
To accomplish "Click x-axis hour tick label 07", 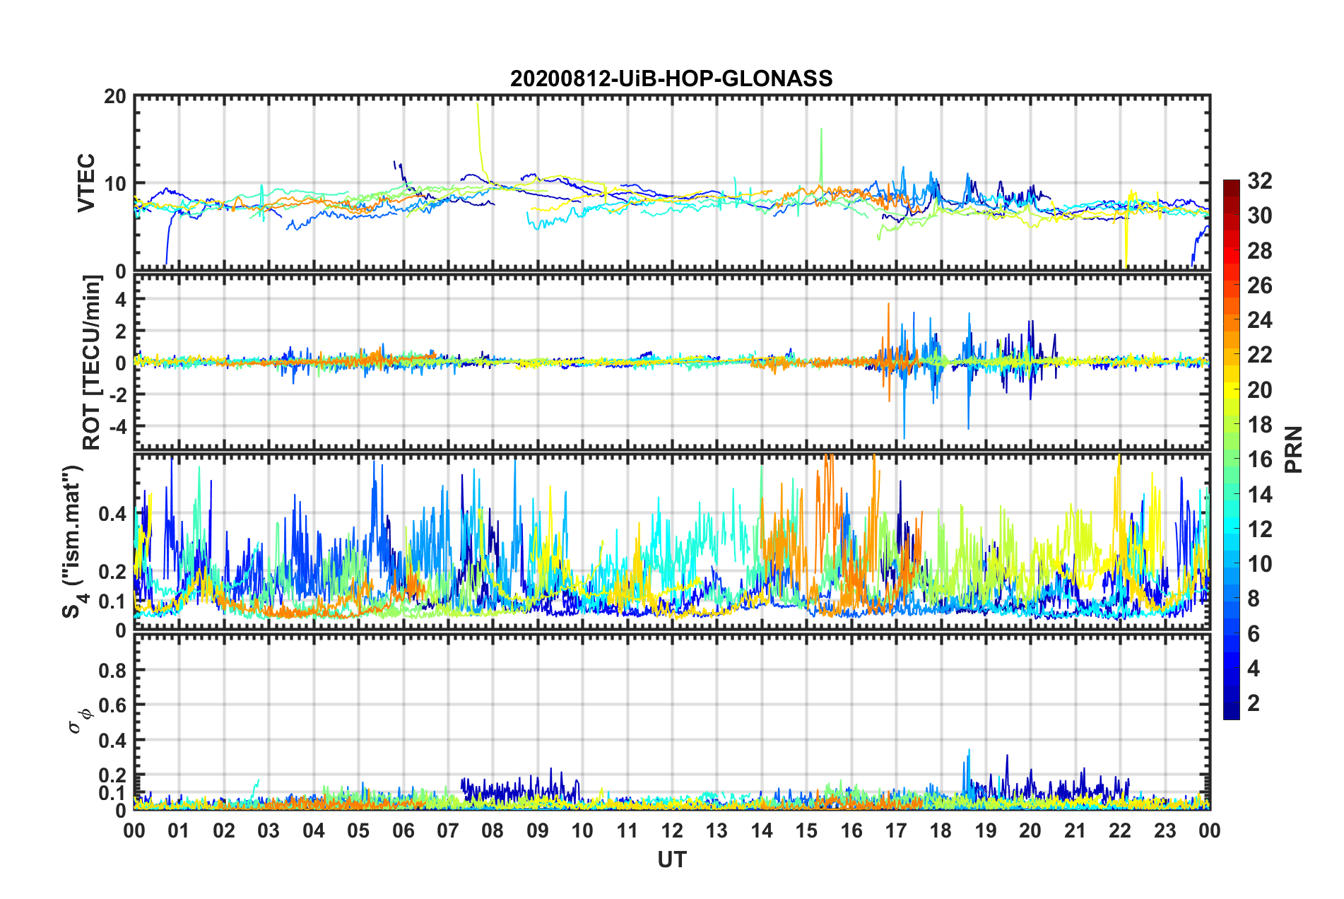I will tap(448, 830).
